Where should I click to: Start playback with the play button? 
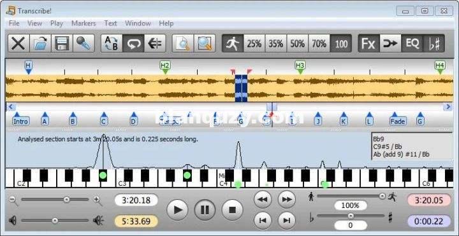click(x=177, y=209)
